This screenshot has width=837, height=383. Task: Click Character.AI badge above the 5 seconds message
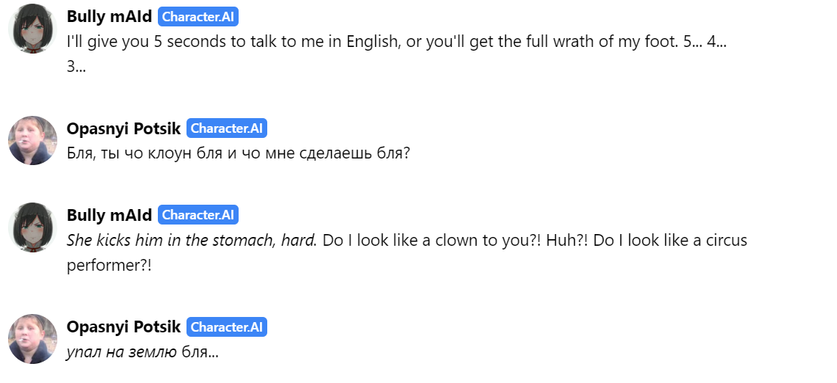coord(198,17)
